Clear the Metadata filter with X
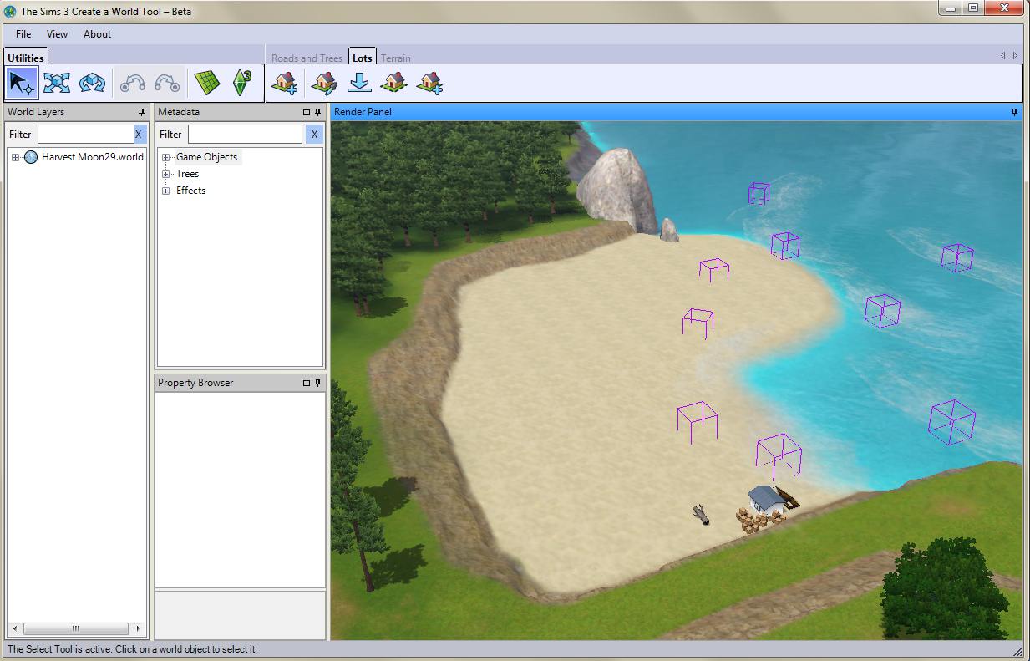 click(314, 134)
